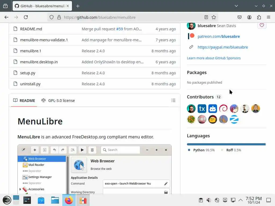Switch to the README tab

click(x=24, y=101)
